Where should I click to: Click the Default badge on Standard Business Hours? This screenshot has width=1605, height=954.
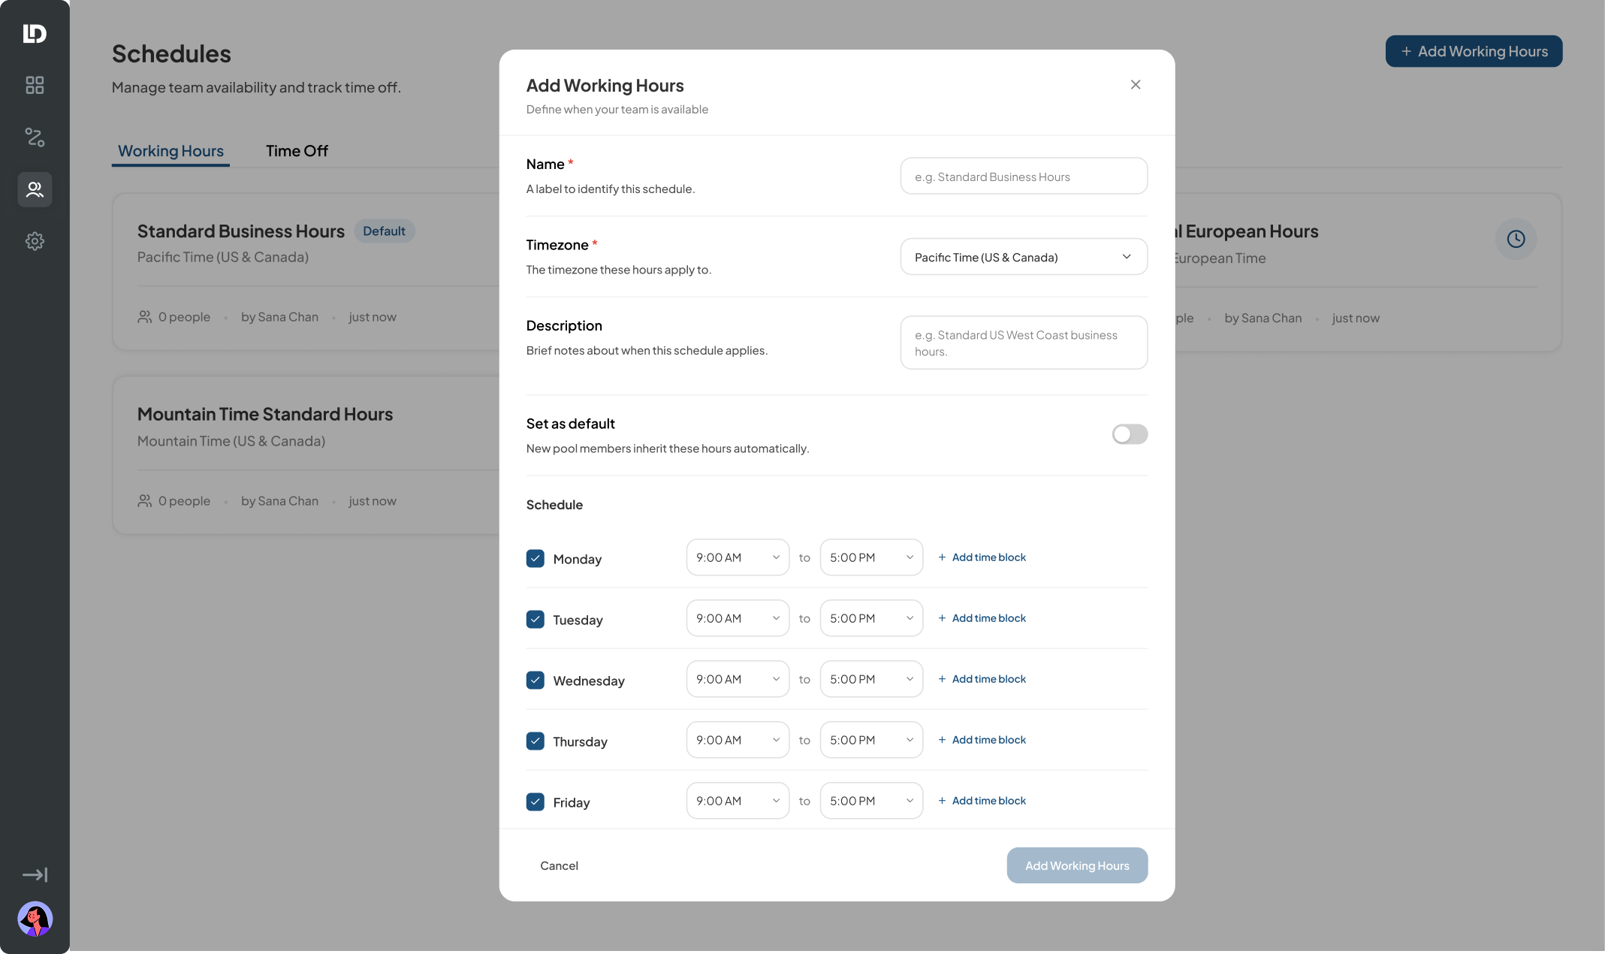tap(384, 231)
